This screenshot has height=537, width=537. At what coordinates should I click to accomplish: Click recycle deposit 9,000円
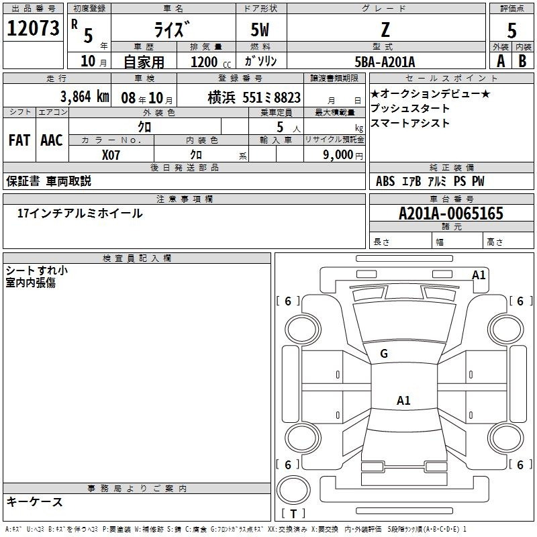[x=343, y=155]
